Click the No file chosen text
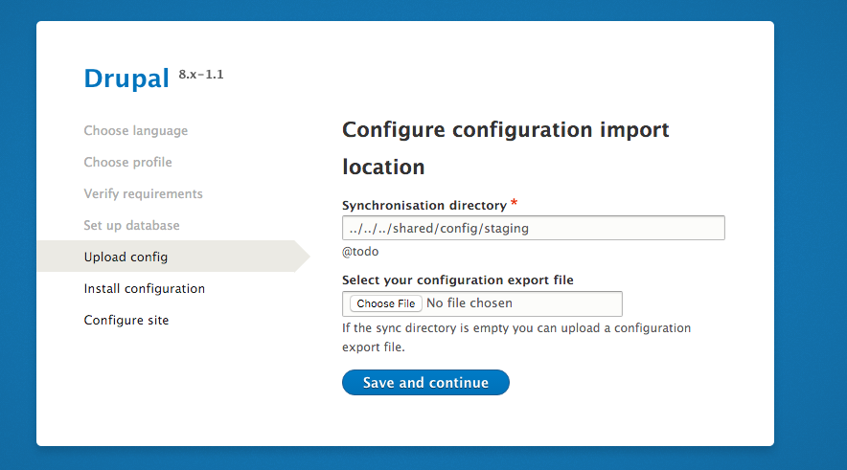The width and height of the screenshot is (847, 470). coord(469,303)
